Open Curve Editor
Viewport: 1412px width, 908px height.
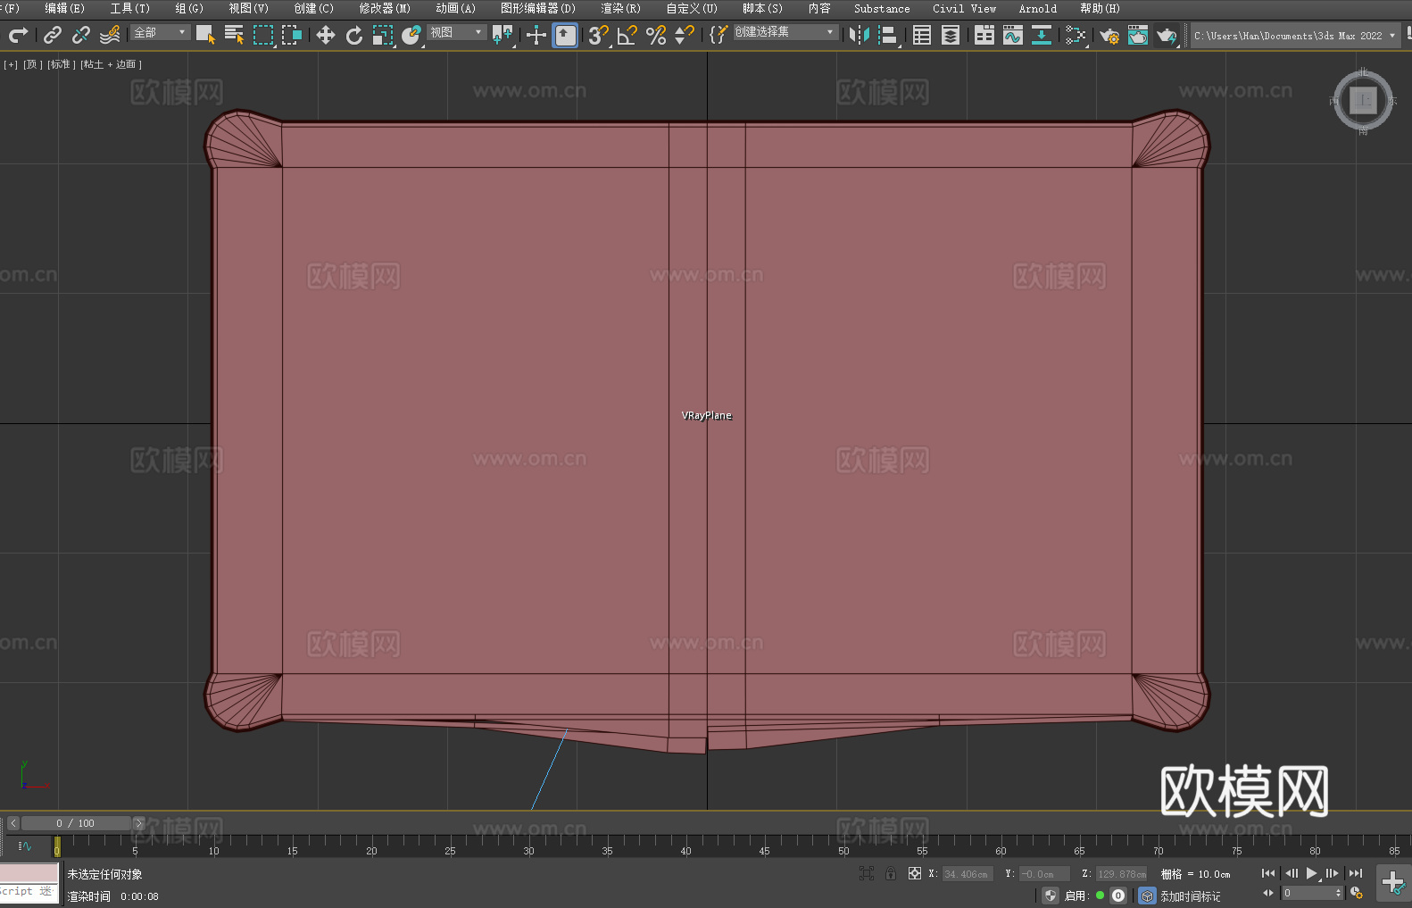(x=1012, y=35)
